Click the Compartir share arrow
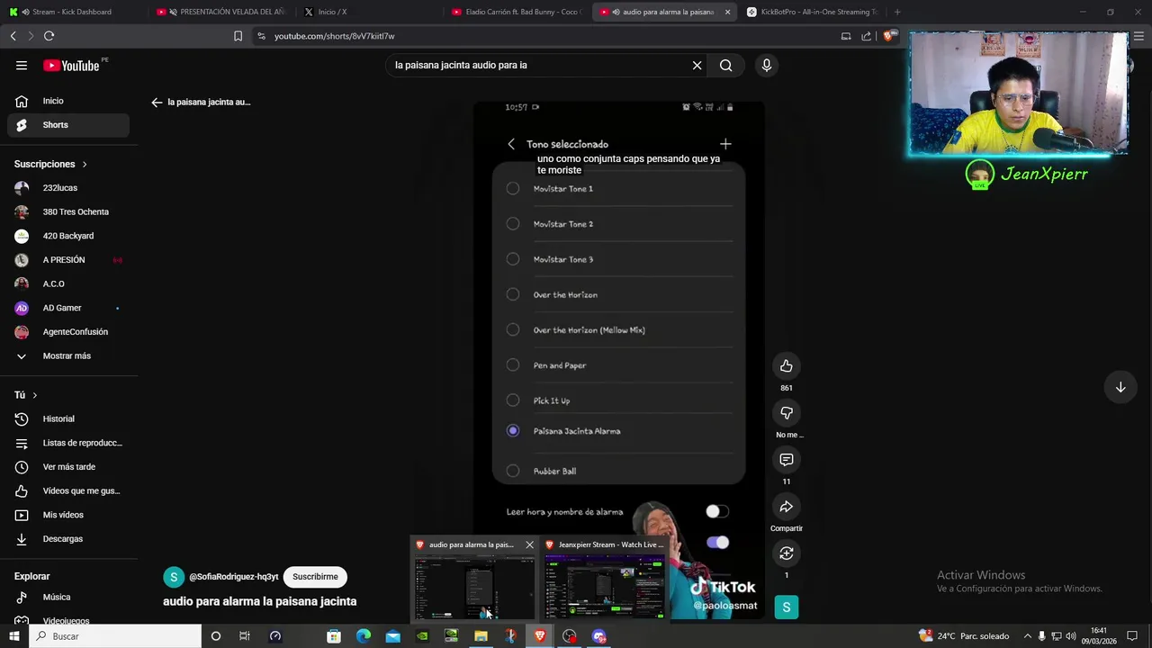Image resolution: width=1152 pixels, height=648 pixels. pyautogui.click(x=787, y=506)
